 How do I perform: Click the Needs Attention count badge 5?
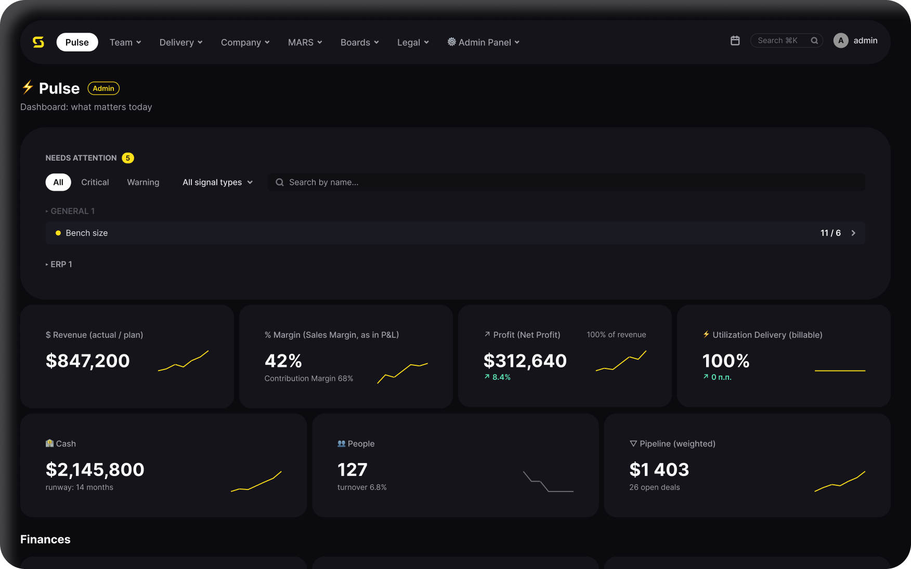tap(128, 158)
